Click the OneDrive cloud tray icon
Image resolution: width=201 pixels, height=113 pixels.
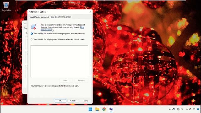[x=187, y=109]
